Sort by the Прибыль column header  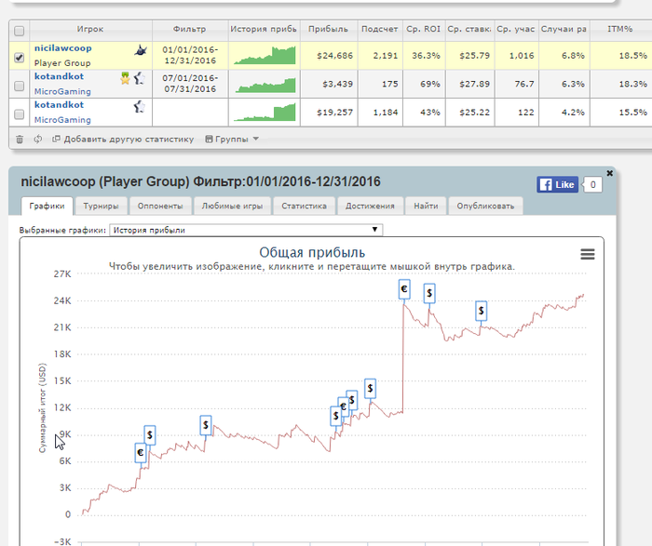pyautogui.click(x=328, y=29)
